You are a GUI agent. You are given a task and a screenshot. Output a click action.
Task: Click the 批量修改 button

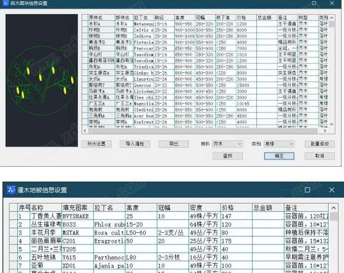(x=320, y=144)
